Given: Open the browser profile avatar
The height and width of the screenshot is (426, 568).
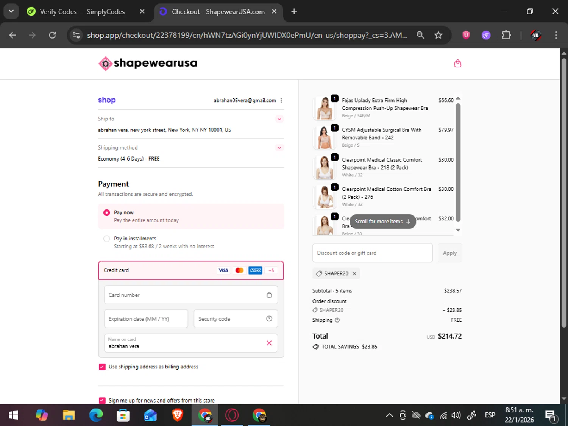Looking at the screenshot, I should click(535, 35).
